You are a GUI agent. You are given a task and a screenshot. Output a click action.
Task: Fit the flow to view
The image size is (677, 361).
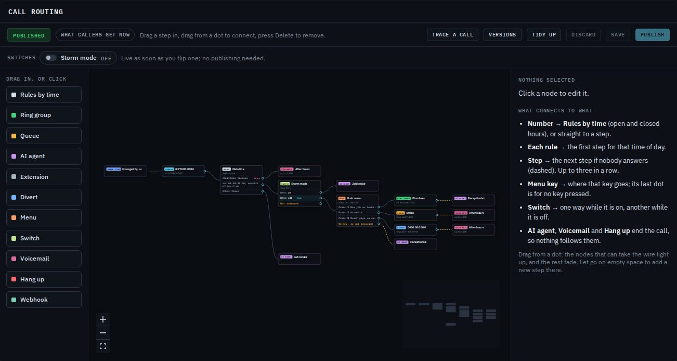tap(103, 346)
